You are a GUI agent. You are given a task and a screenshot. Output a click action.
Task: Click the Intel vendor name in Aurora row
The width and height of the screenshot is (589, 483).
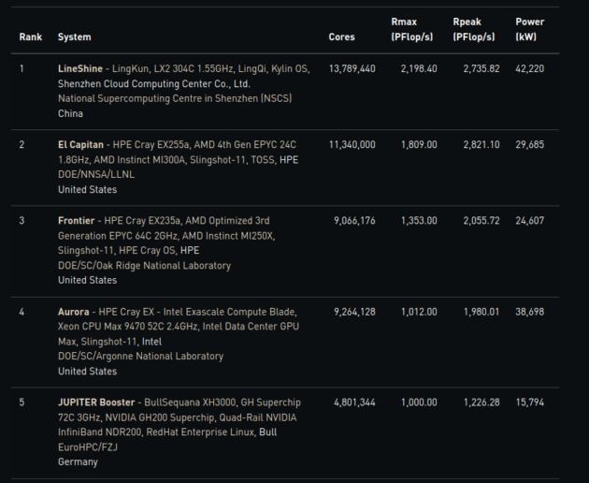(x=151, y=342)
